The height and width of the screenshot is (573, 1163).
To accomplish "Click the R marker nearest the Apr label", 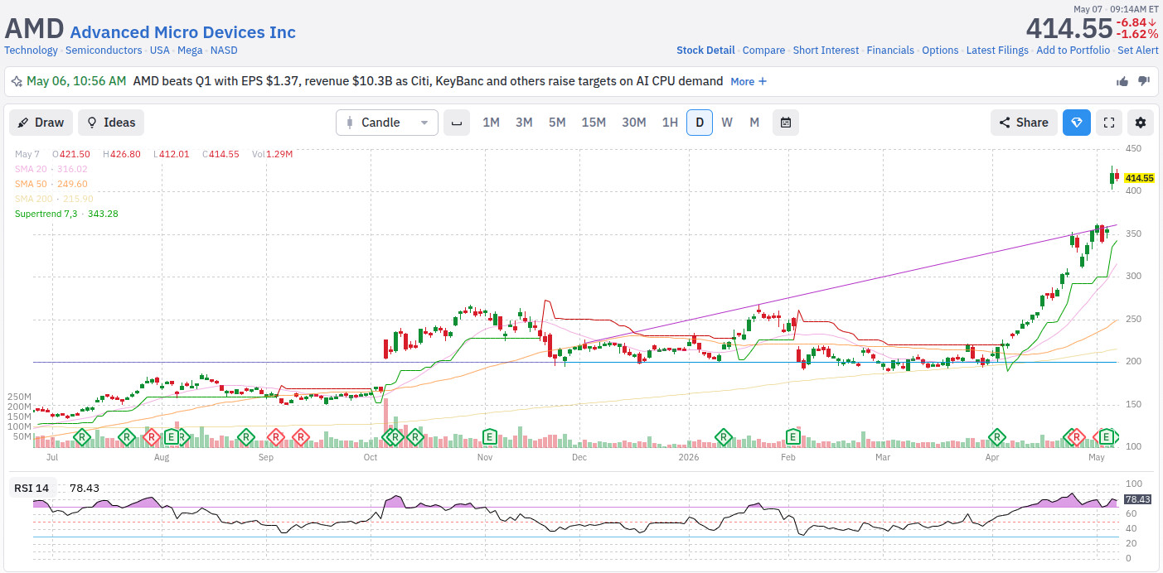I will click(997, 436).
